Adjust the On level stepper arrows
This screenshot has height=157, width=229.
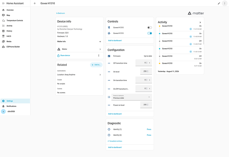[147, 71]
